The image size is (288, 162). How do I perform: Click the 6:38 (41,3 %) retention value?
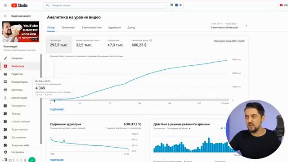point(133,124)
